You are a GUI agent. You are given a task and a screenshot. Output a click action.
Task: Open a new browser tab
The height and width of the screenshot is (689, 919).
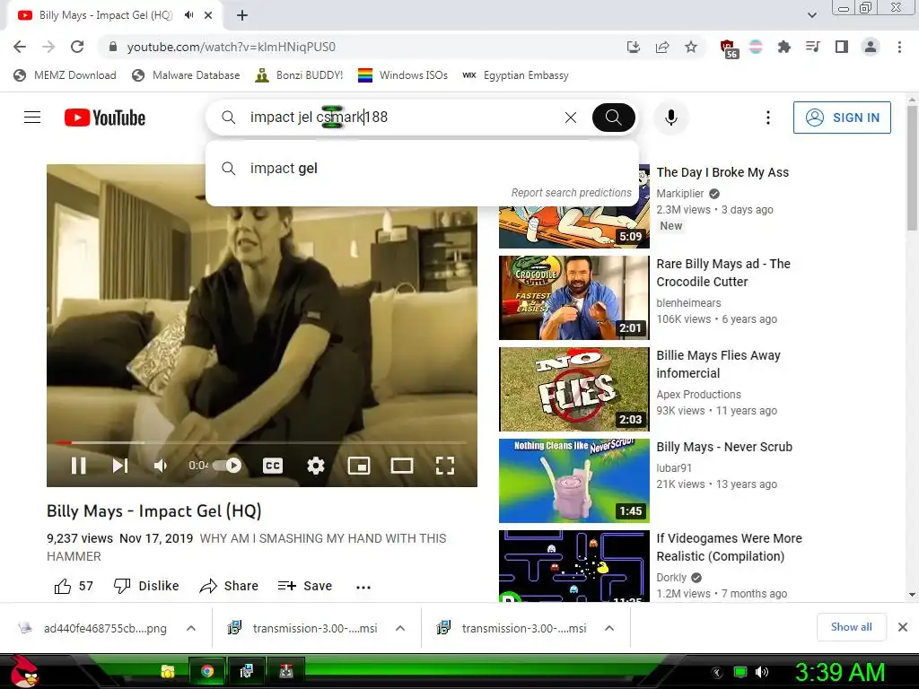pos(242,15)
